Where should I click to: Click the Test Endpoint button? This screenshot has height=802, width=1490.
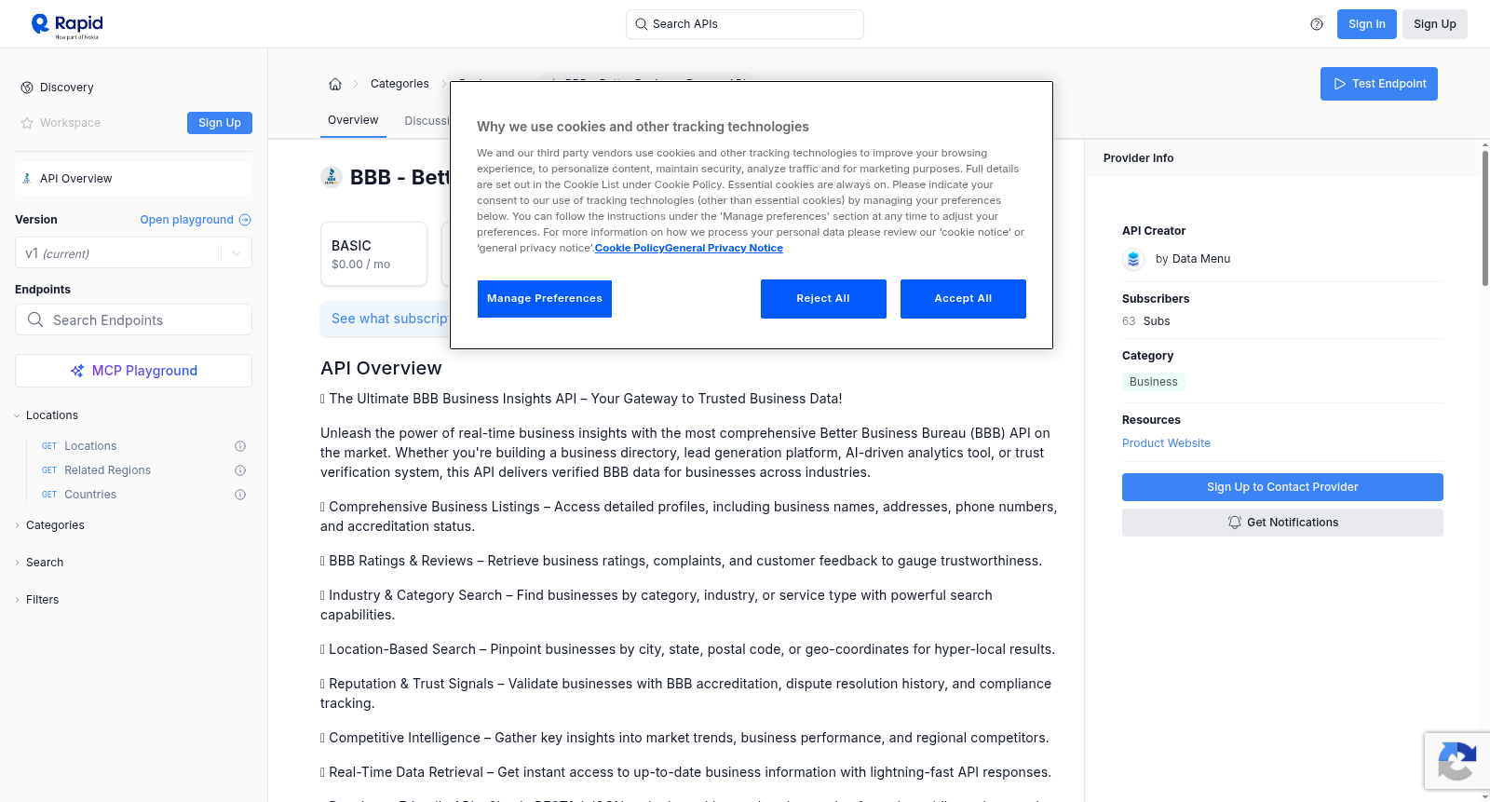[x=1379, y=84]
